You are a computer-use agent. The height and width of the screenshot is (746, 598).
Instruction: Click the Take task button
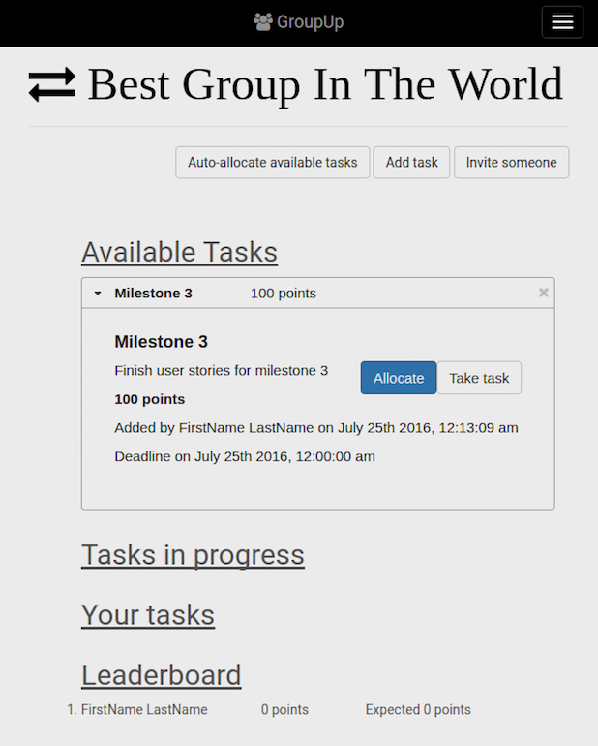click(479, 378)
